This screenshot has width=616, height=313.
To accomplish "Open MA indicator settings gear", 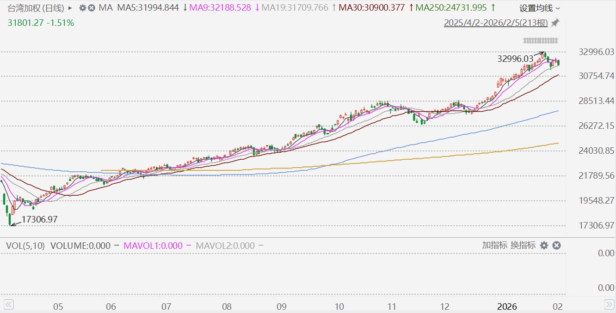I will [x=82, y=8].
